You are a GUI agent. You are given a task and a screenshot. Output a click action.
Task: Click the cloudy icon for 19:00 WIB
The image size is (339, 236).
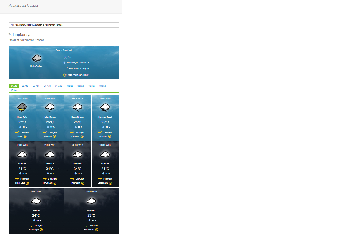tap(50, 154)
